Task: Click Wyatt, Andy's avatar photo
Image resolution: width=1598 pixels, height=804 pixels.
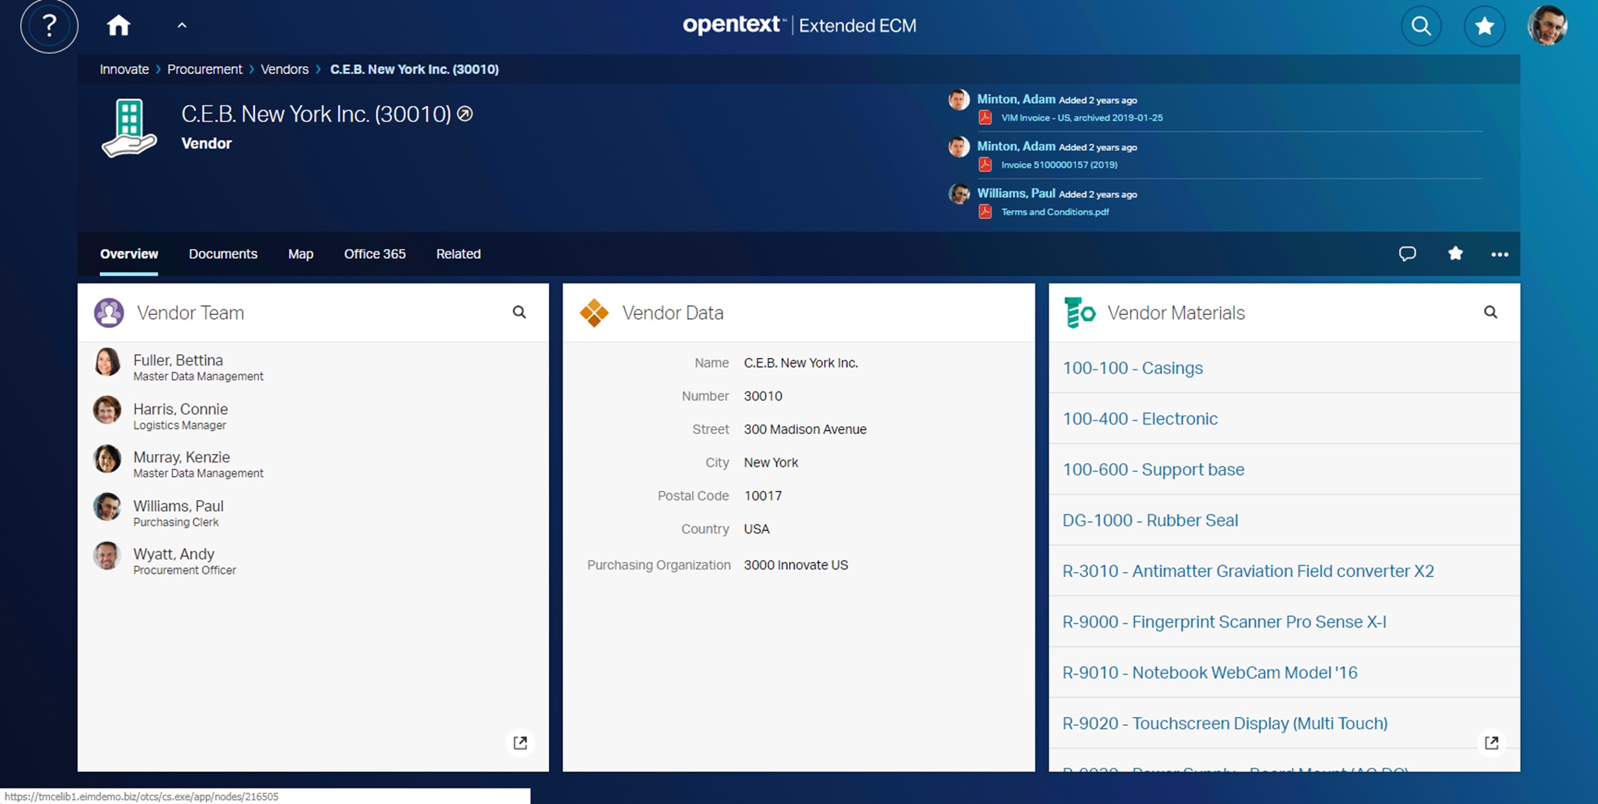Action: 108,556
